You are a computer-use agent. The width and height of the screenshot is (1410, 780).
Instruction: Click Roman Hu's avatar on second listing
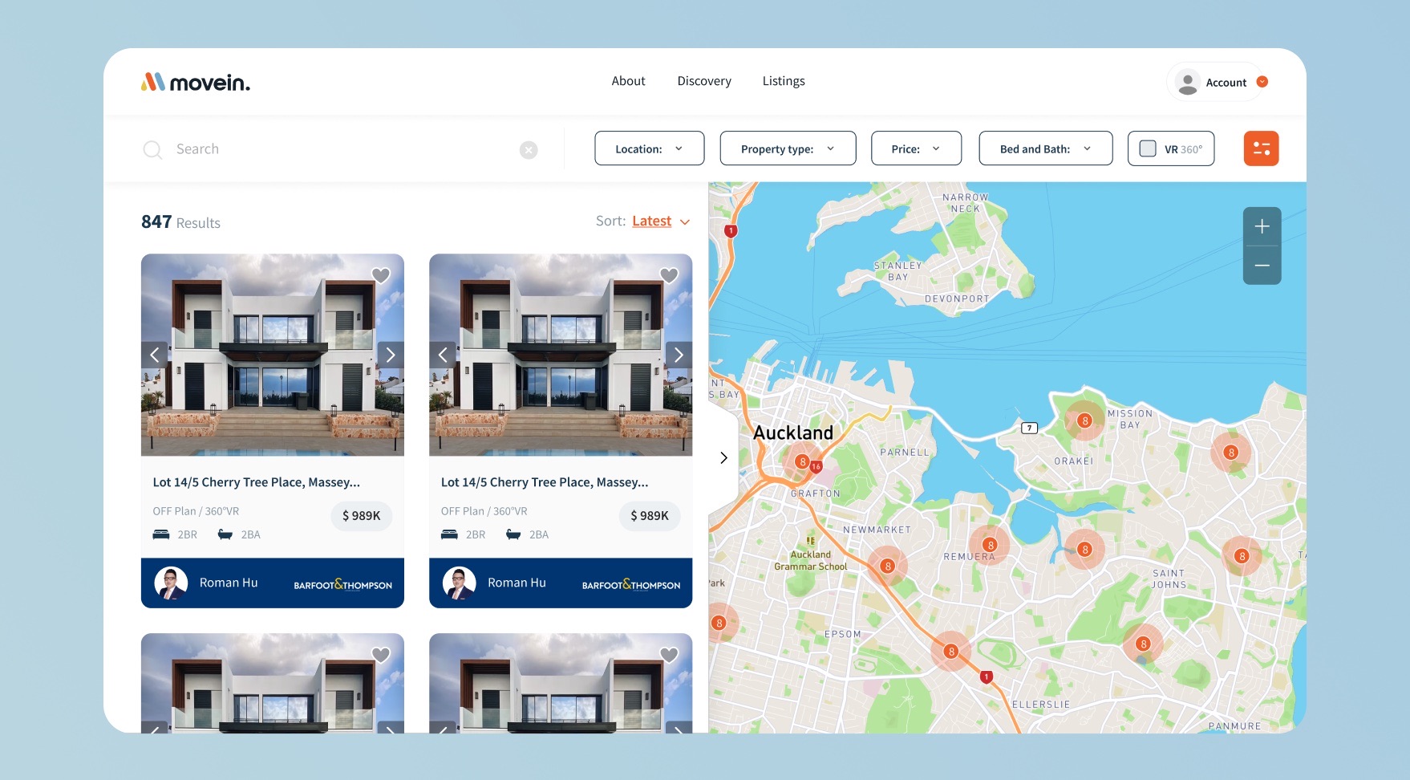[460, 583]
